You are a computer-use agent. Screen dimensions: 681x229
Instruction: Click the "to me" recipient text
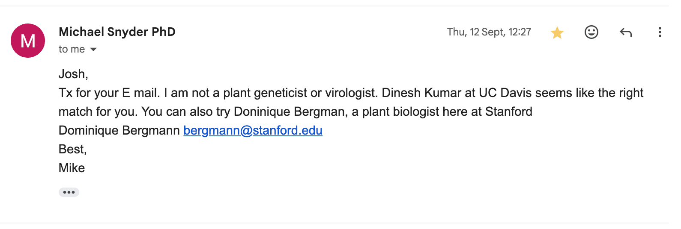72,49
